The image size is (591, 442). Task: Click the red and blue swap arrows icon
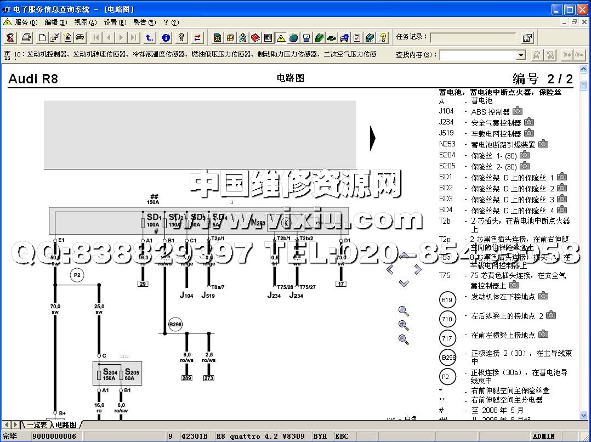click(x=197, y=37)
